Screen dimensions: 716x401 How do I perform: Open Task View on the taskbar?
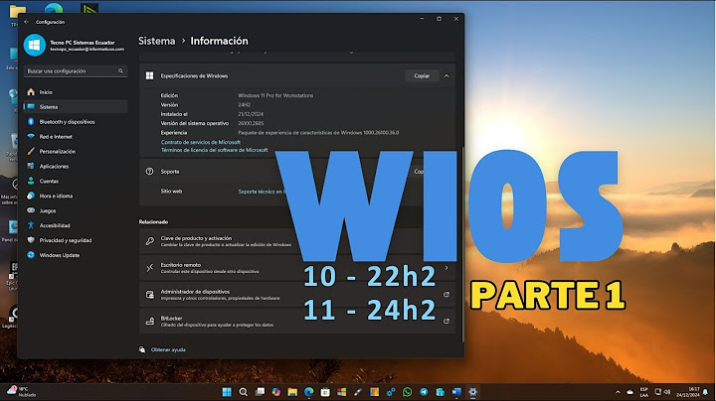(x=260, y=392)
